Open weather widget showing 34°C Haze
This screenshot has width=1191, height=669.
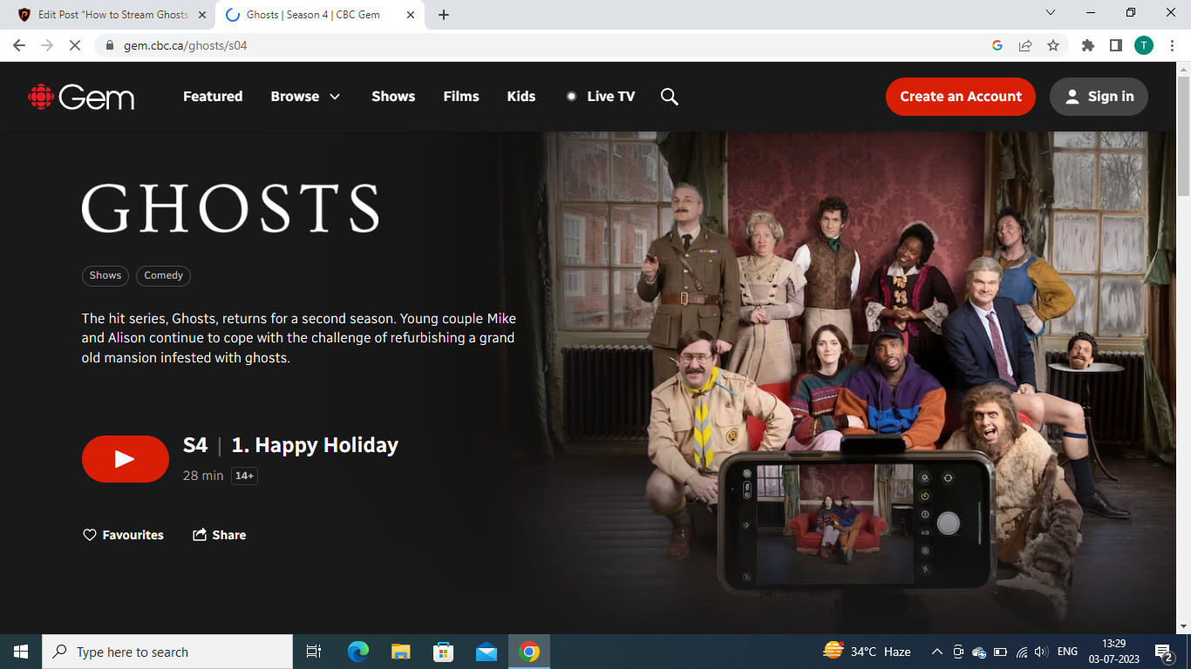click(x=867, y=652)
